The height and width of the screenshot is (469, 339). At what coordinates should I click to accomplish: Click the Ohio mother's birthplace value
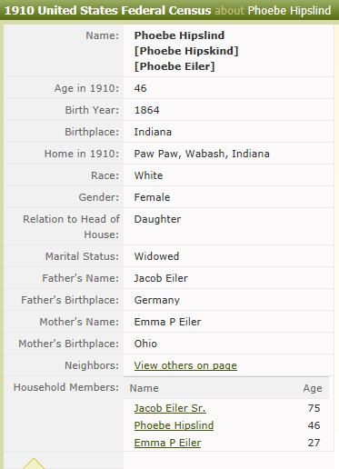pyautogui.click(x=145, y=344)
